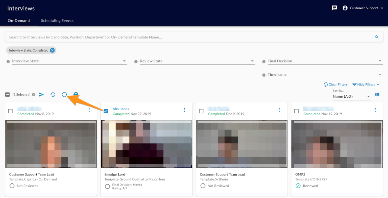The image size is (388, 198).
Task: Click review circle on Smudge_Lord card
Action: [x=107, y=186]
